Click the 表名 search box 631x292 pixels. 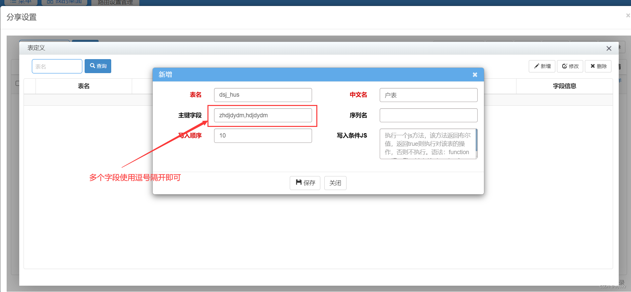pos(57,66)
